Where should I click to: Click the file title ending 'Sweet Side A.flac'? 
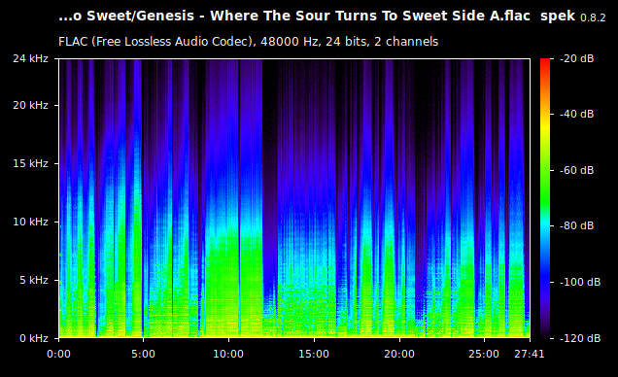pos(294,17)
